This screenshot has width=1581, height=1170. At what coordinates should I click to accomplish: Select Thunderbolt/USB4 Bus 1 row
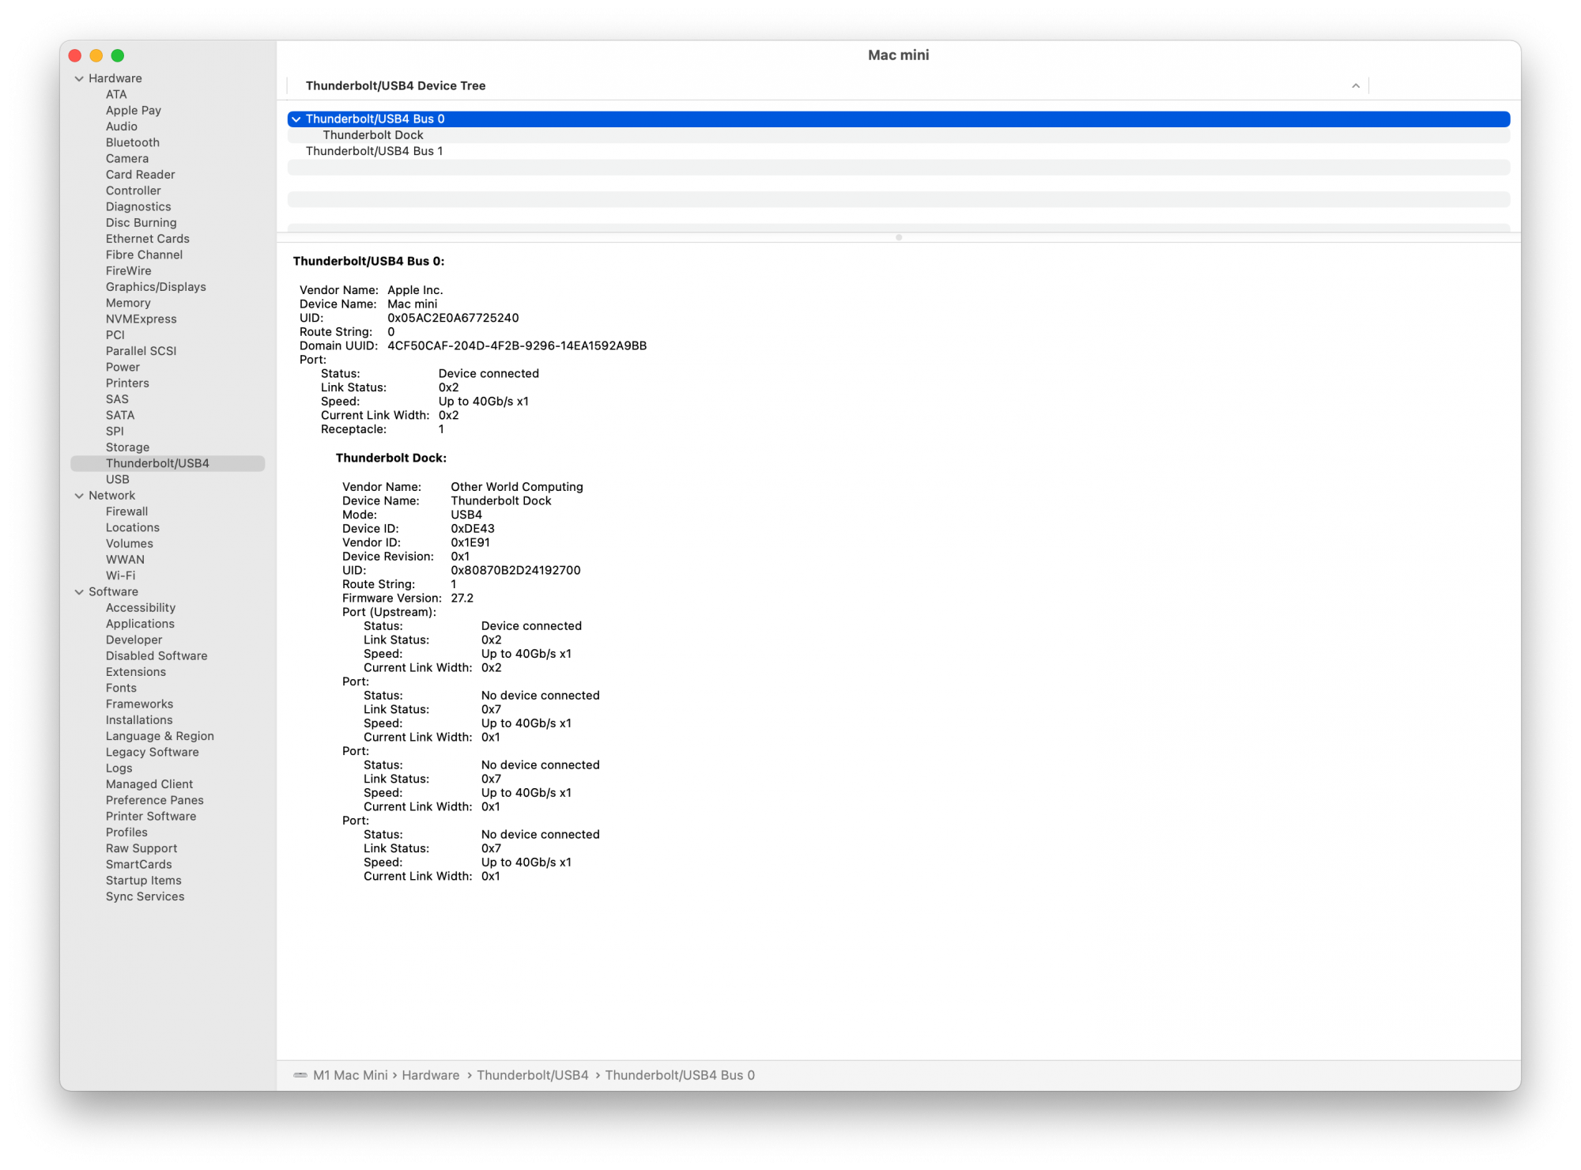pyautogui.click(x=374, y=151)
